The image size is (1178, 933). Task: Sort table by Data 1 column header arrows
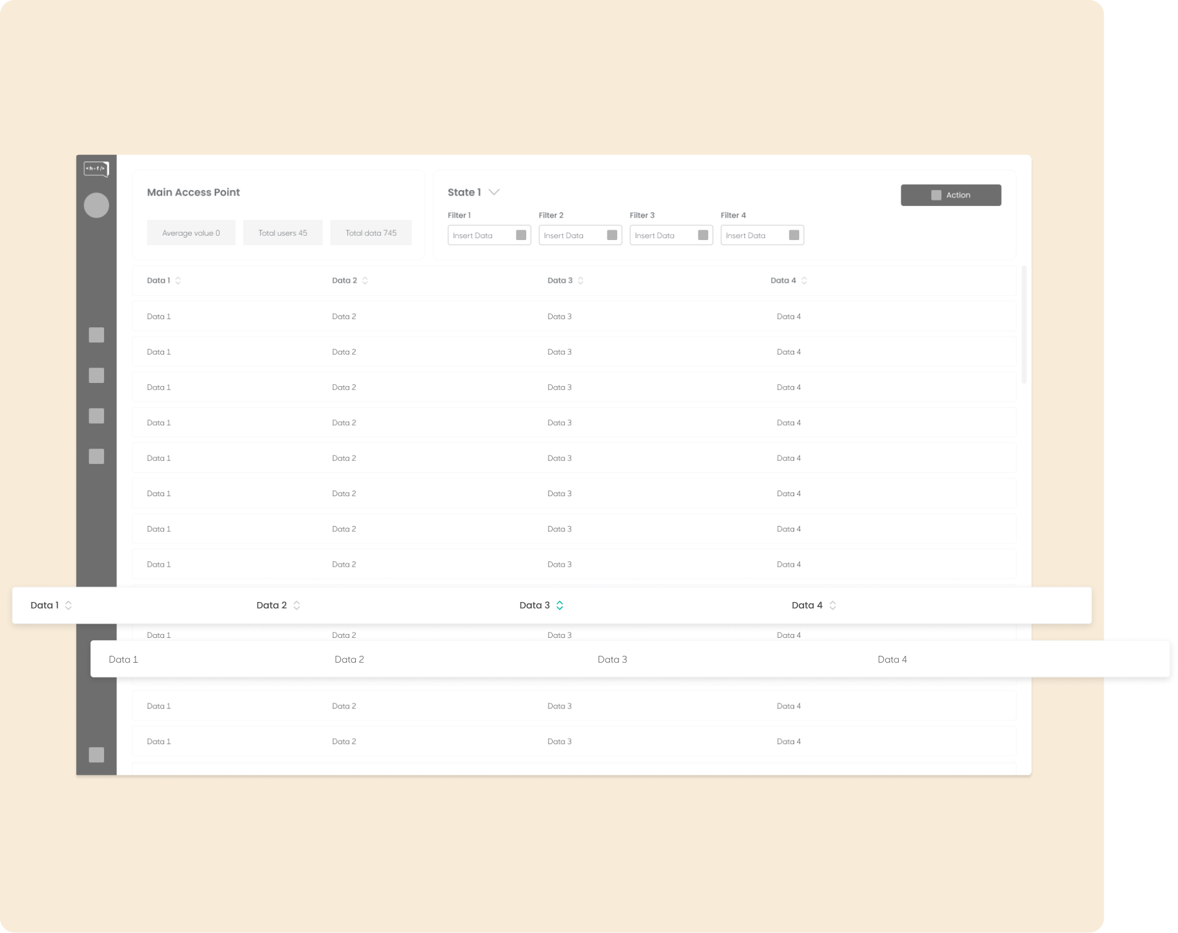[x=178, y=281]
